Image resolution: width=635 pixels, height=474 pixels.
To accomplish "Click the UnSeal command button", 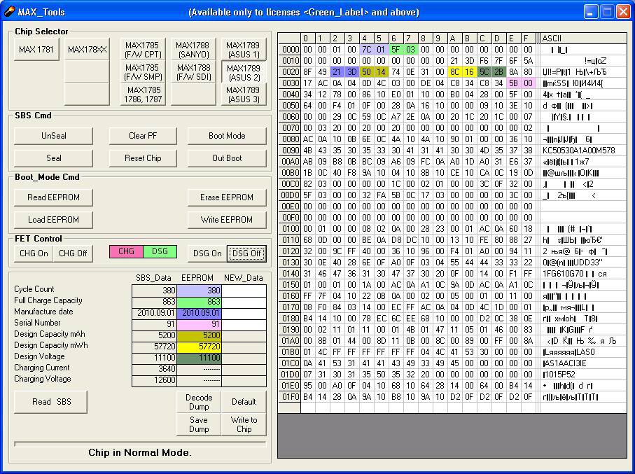I will (53, 136).
